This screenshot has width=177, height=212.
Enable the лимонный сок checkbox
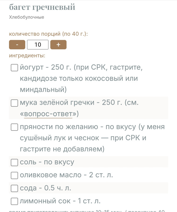(x=14, y=201)
